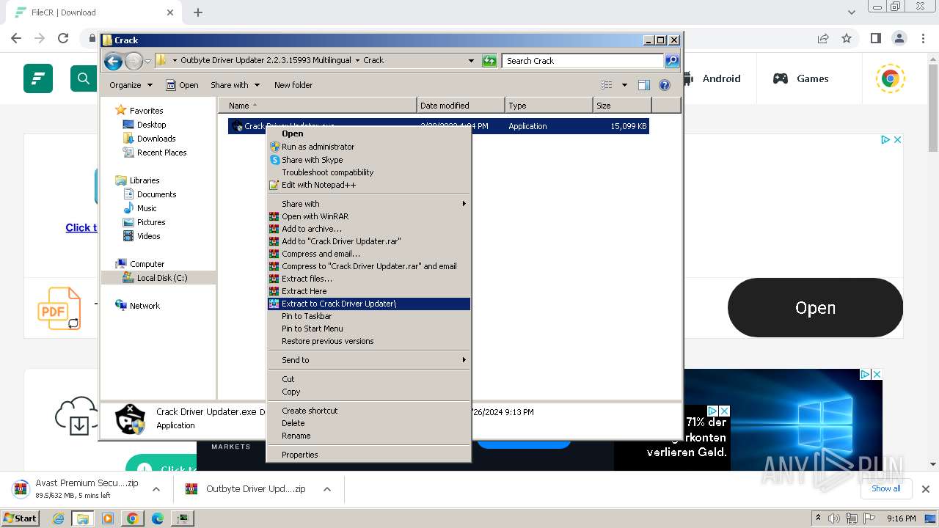Choose Delete in context menu
Screen dimensions: 939x528
pos(369,423)
